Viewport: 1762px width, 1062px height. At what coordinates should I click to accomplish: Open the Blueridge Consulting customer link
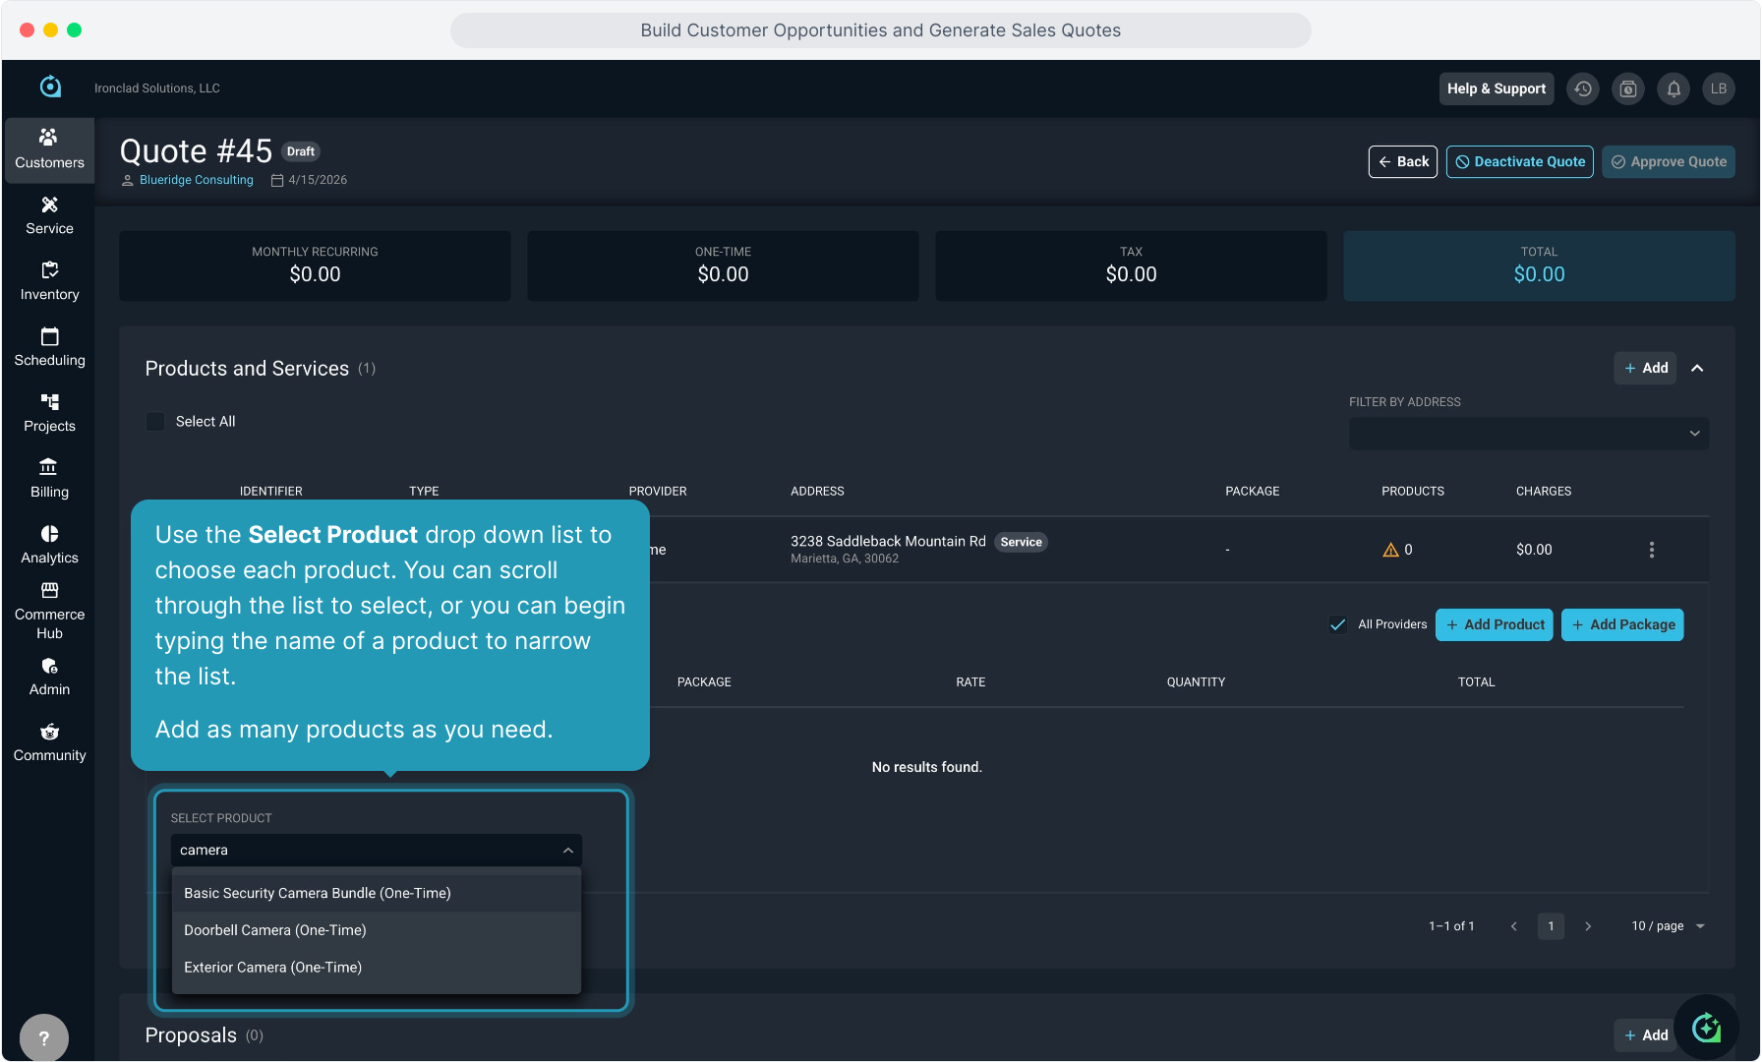coord(196,180)
